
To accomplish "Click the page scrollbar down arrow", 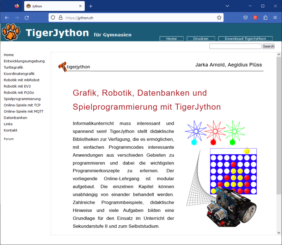I will [x=279, y=233].
